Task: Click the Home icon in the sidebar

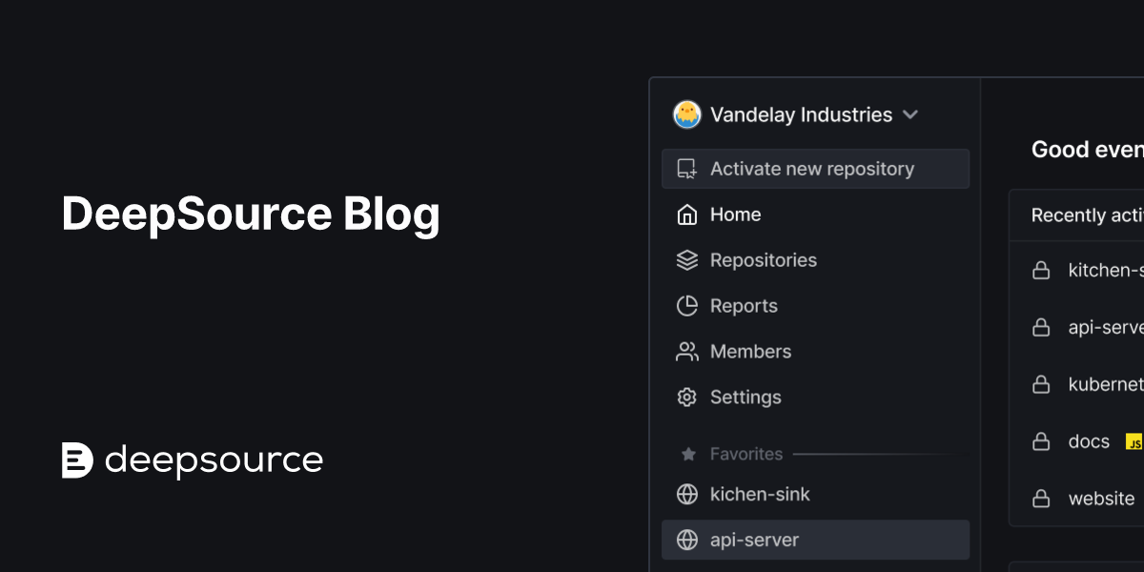Action: pyautogui.click(x=686, y=214)
